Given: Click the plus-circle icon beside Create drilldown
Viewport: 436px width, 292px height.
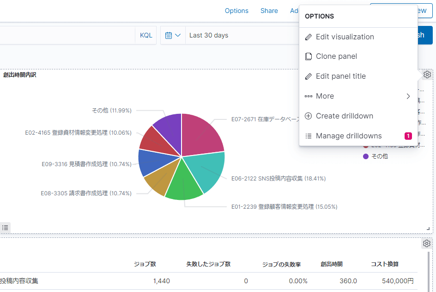Looking at the screenshot, I should point(309,116).
